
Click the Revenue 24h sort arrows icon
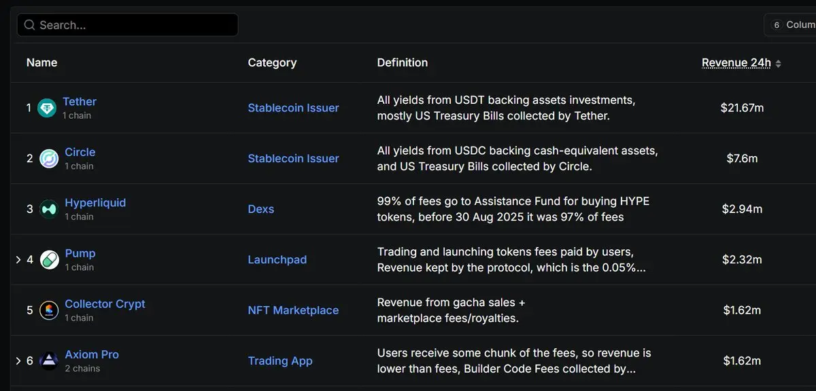(x=778, y=63)
